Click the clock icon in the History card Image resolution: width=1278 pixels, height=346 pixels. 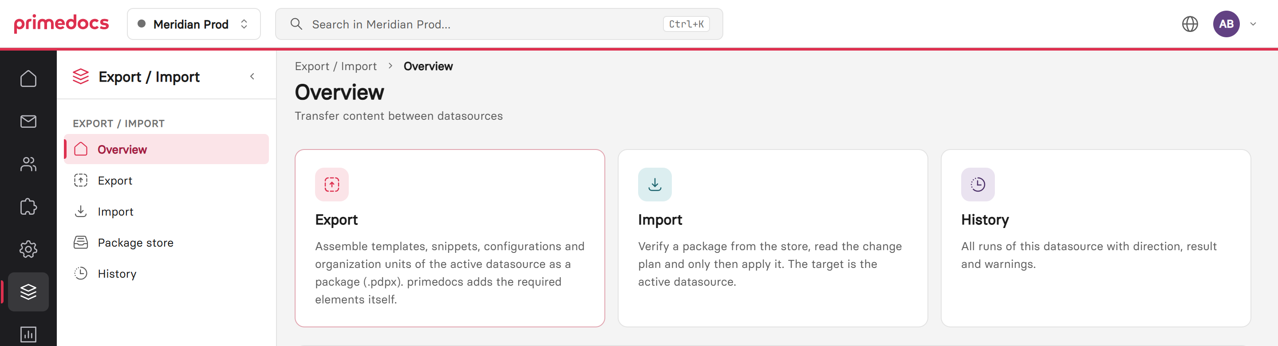pos(977,185)
